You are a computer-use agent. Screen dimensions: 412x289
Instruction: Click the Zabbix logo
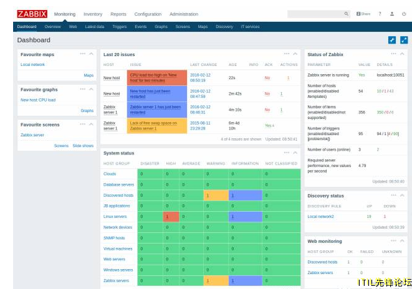click(x=32, y=14)
